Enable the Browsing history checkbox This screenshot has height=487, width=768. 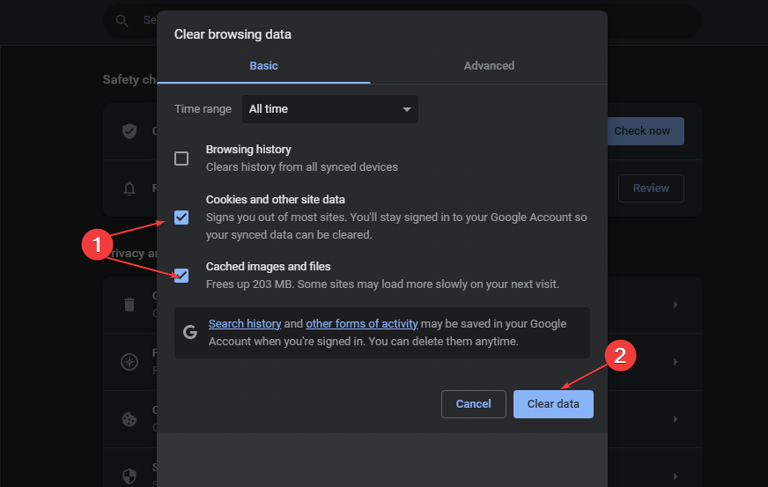point(181,159)
